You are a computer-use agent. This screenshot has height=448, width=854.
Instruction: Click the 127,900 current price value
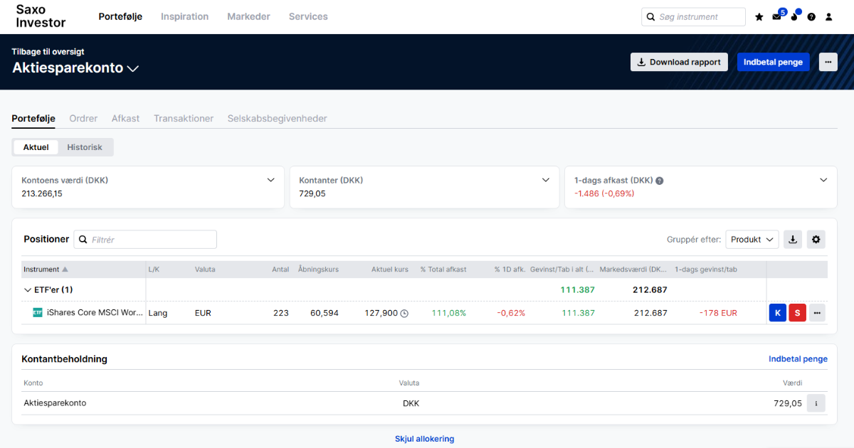tap(381, 313)
